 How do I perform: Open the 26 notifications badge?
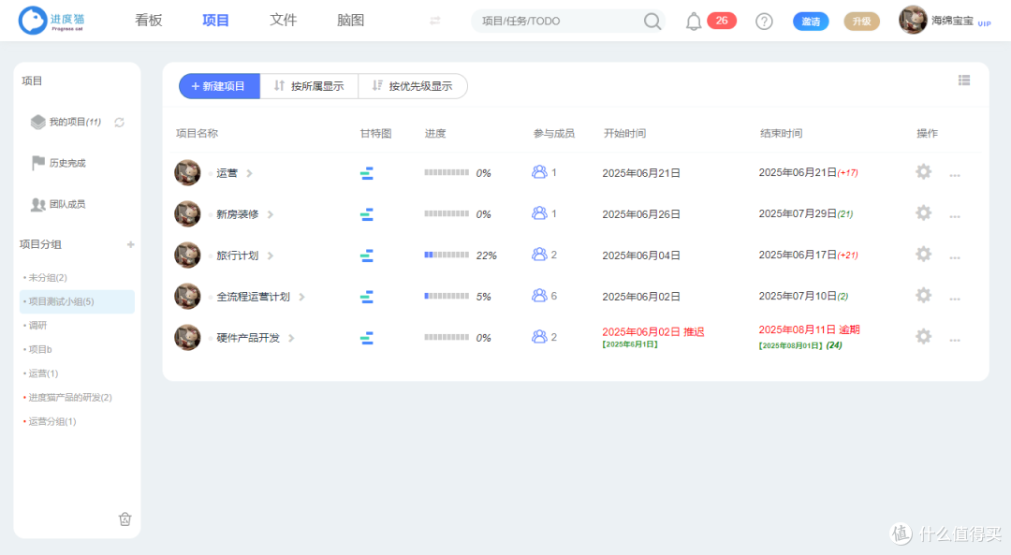point(722,21)
